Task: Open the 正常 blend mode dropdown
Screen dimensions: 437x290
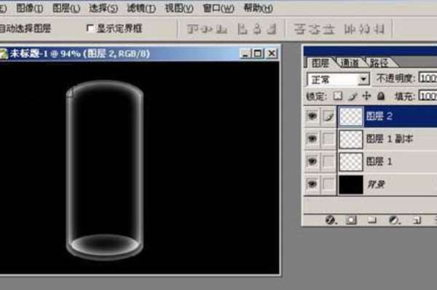Action: point(338,79)
